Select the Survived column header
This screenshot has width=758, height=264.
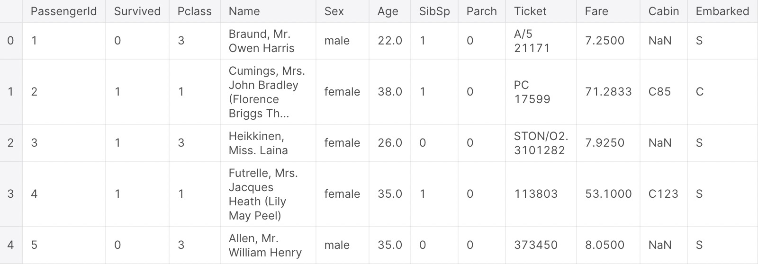137,11
